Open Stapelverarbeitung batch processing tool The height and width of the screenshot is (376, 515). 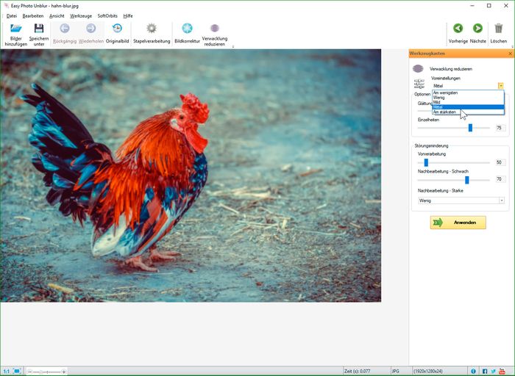[x=151, y=29]
